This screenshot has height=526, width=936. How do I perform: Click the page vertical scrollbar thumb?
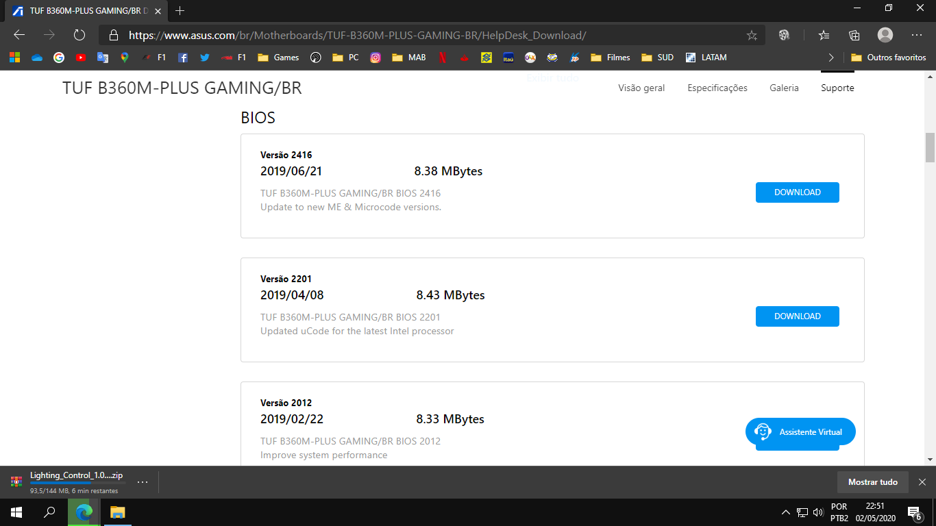[x=930, y=147]
